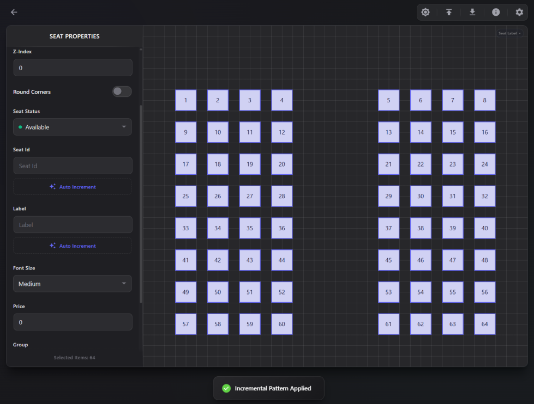Click the back arrow icon
This screenshot has width=534, height=404.
pyautogui.click(x=14, y=12)
